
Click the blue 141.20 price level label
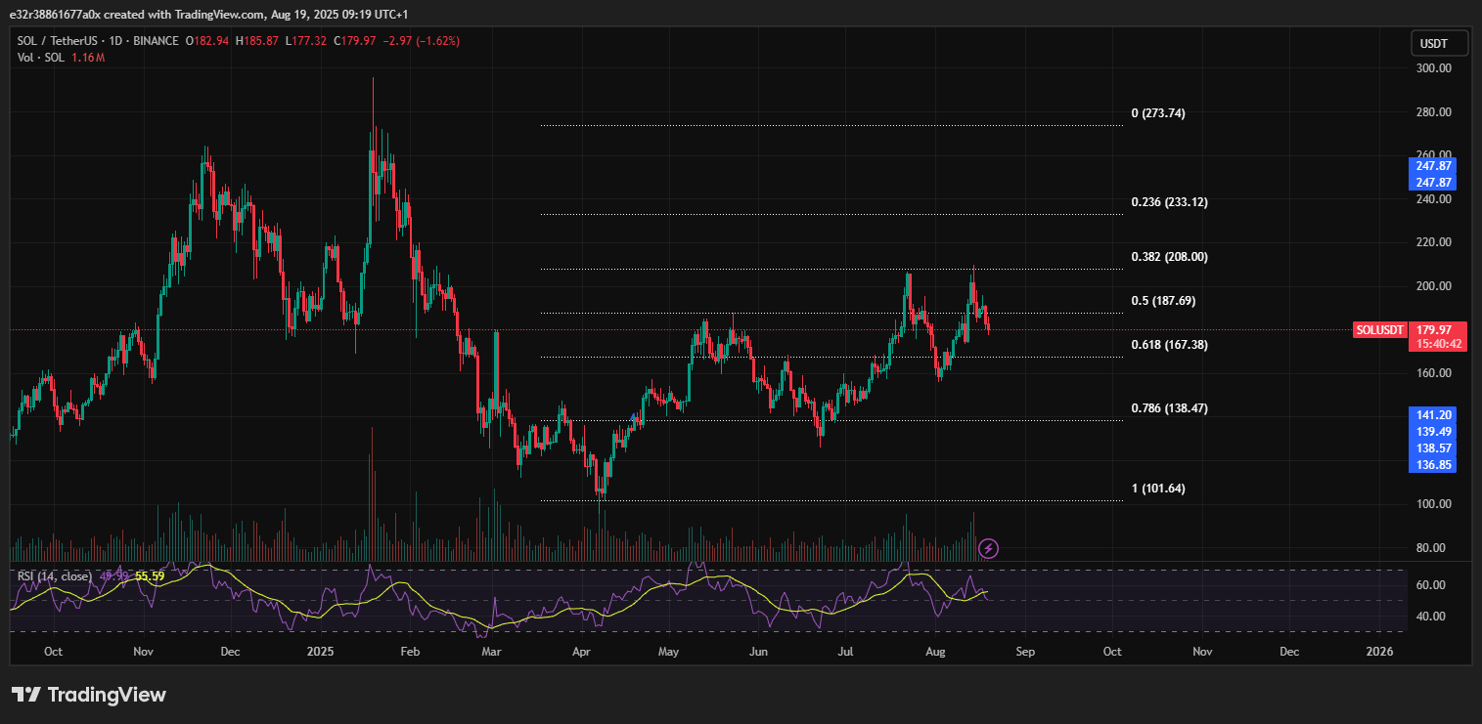pos(1432,414)
